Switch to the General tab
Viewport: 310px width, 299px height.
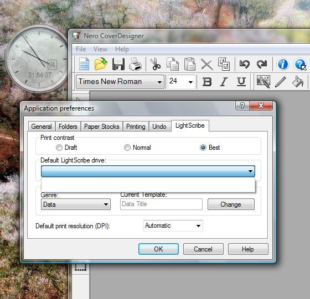pyautogui.click(x=42, y=127)
